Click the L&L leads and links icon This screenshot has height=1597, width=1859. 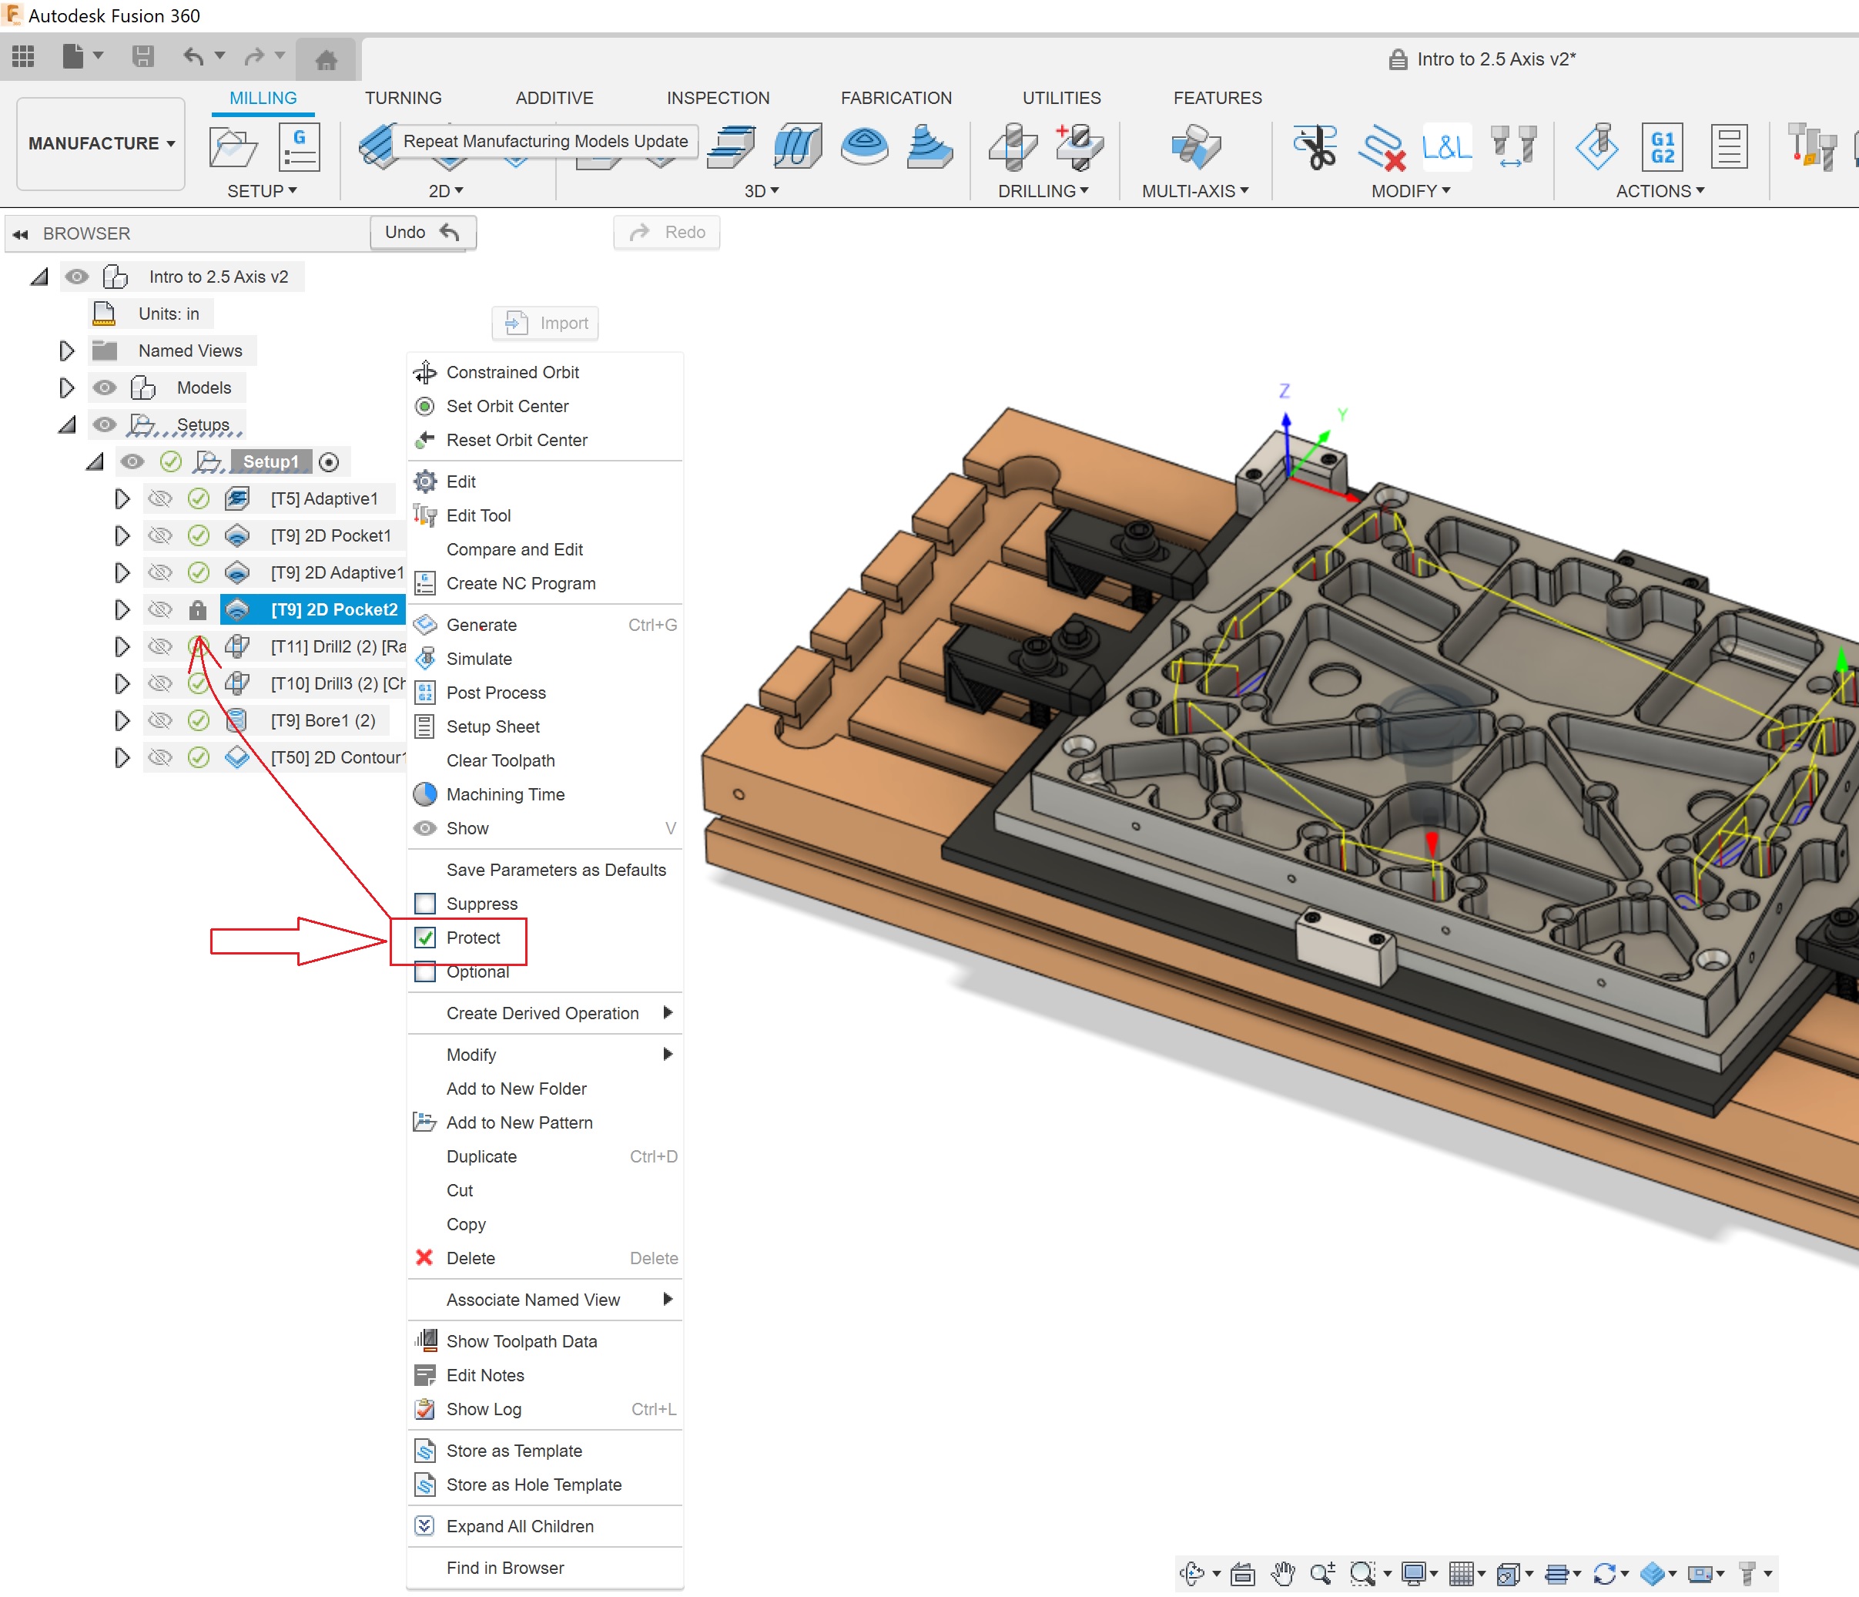[x=1445, y=147]
